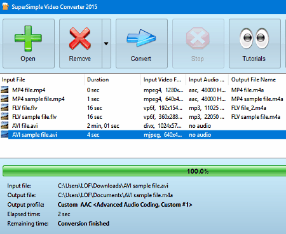Click the 1 sec duration cell

(93, 99)
